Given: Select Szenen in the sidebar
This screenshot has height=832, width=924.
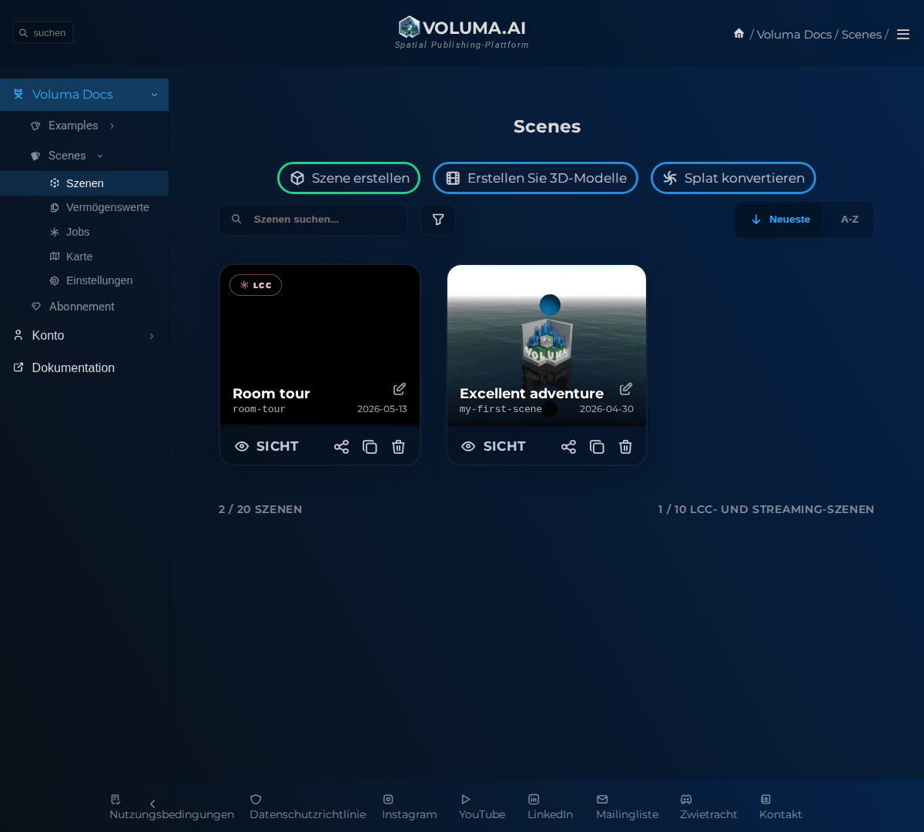Looking at the screenshot, I should point(84,183).
